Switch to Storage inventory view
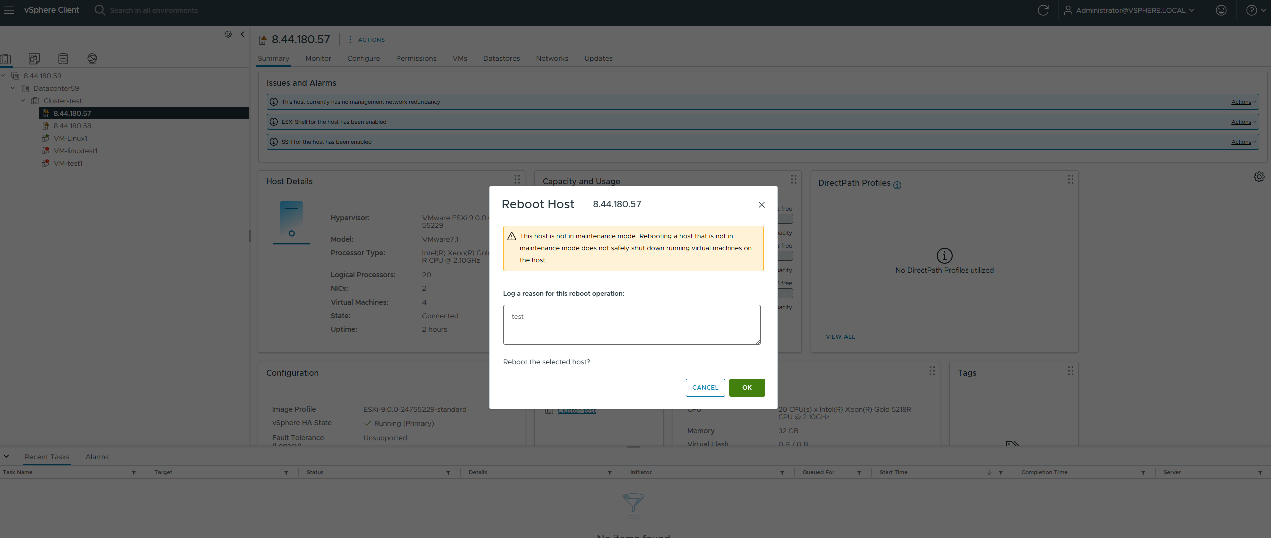Image resolution: width=1271 pixels, height=538 pixels. [63, 59]
